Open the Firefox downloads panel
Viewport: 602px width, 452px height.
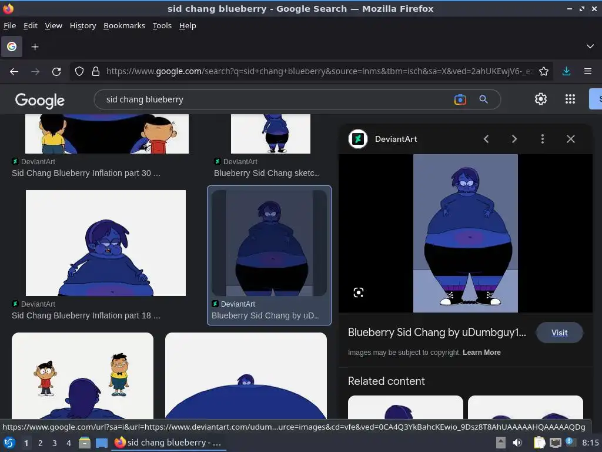tap(566, 71)
